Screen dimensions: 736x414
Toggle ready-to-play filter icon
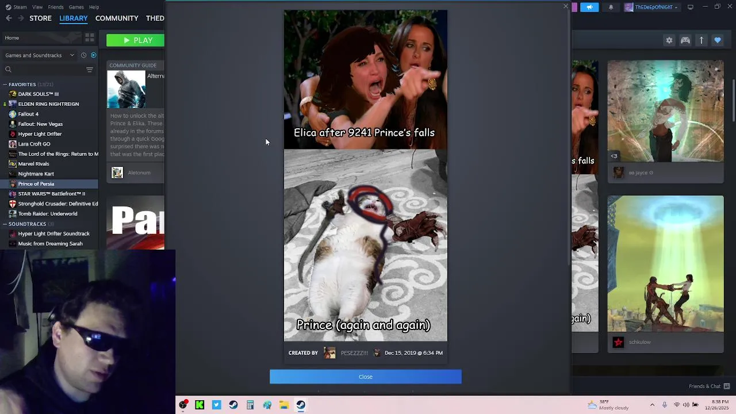[94, 55]
